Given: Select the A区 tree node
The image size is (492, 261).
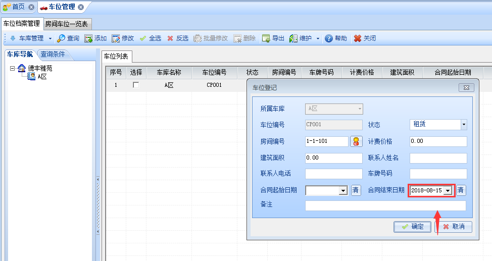Looking at the screenshot, I should coord(42,76).
